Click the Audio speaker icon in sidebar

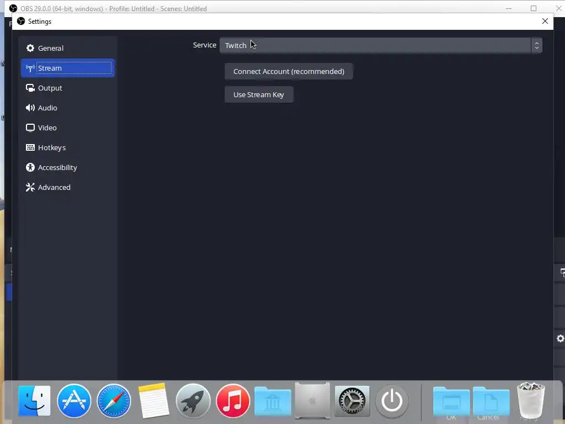pyautogui.click(x=30, y=108)
